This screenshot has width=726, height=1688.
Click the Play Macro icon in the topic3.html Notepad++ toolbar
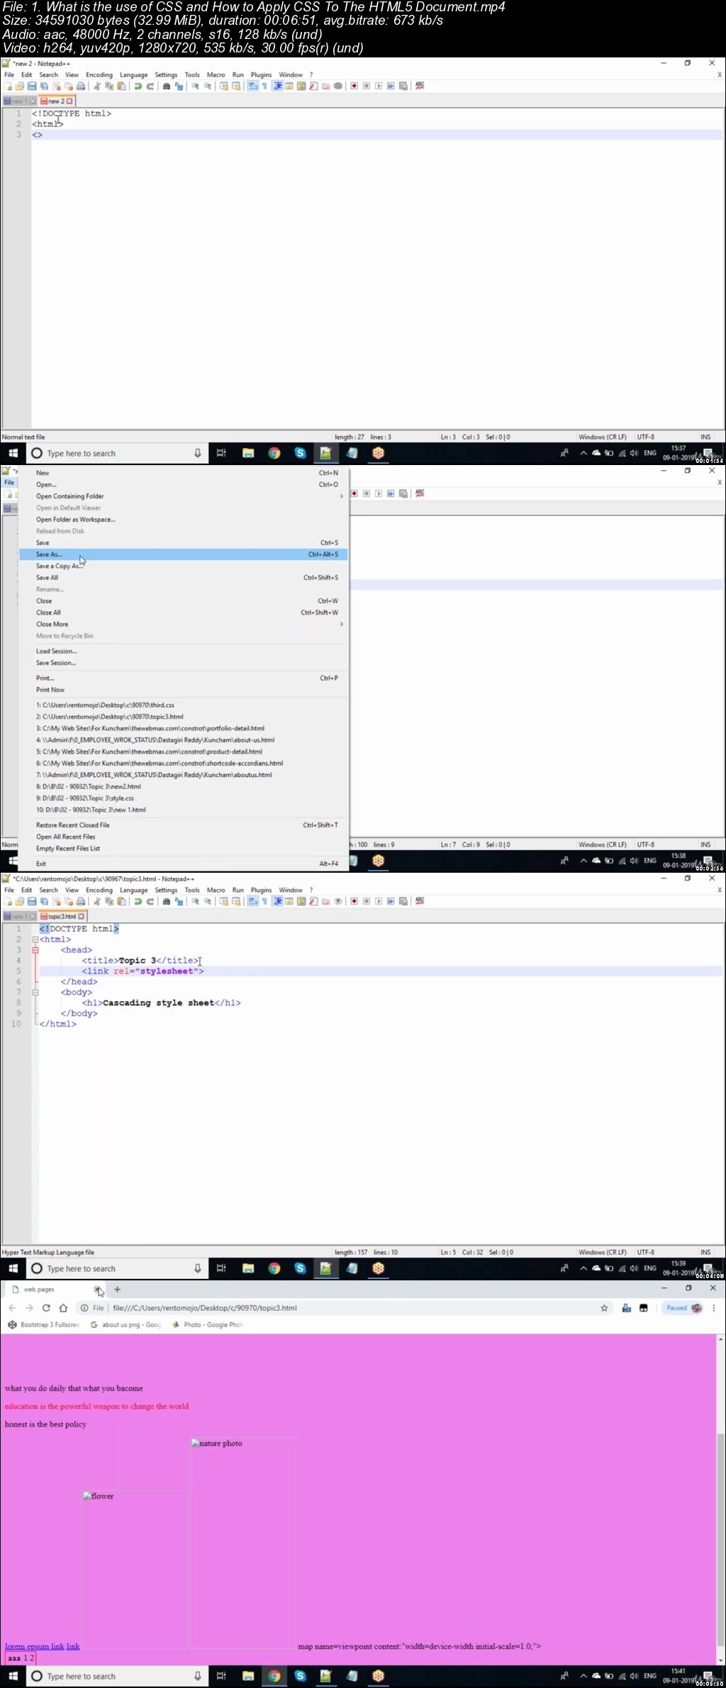(x=379, y=901)
